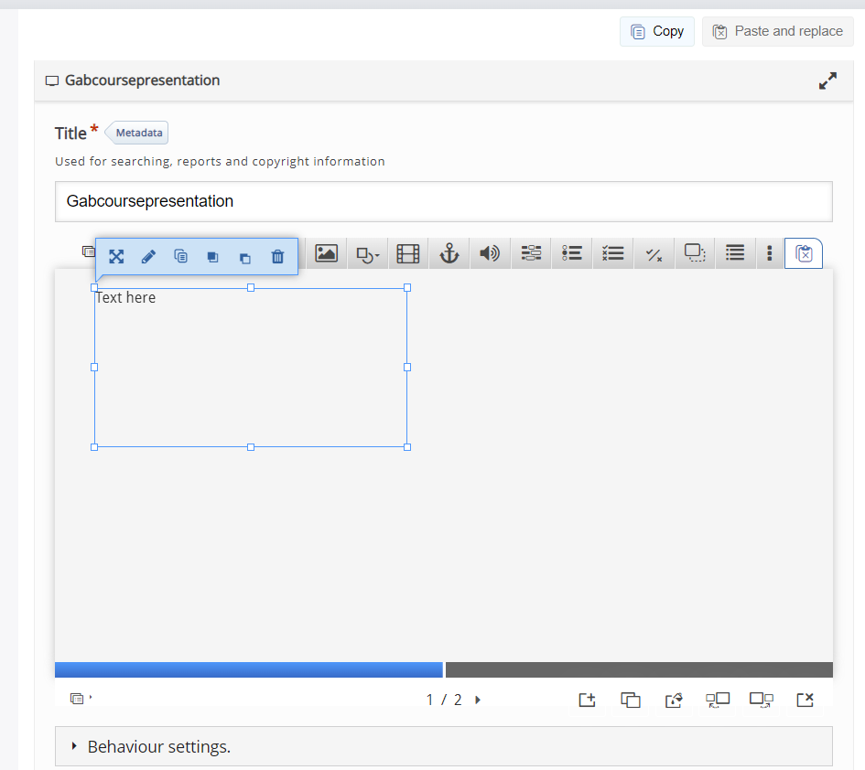Insert an image using the toolbar
Screen dimensions: 865x770
[326, 253]
